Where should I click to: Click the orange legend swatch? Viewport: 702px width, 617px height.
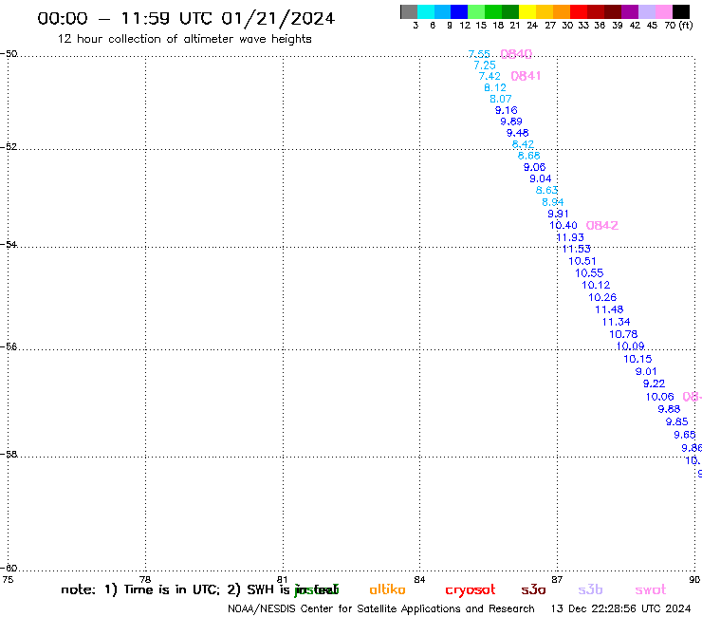tap(562, 11)
